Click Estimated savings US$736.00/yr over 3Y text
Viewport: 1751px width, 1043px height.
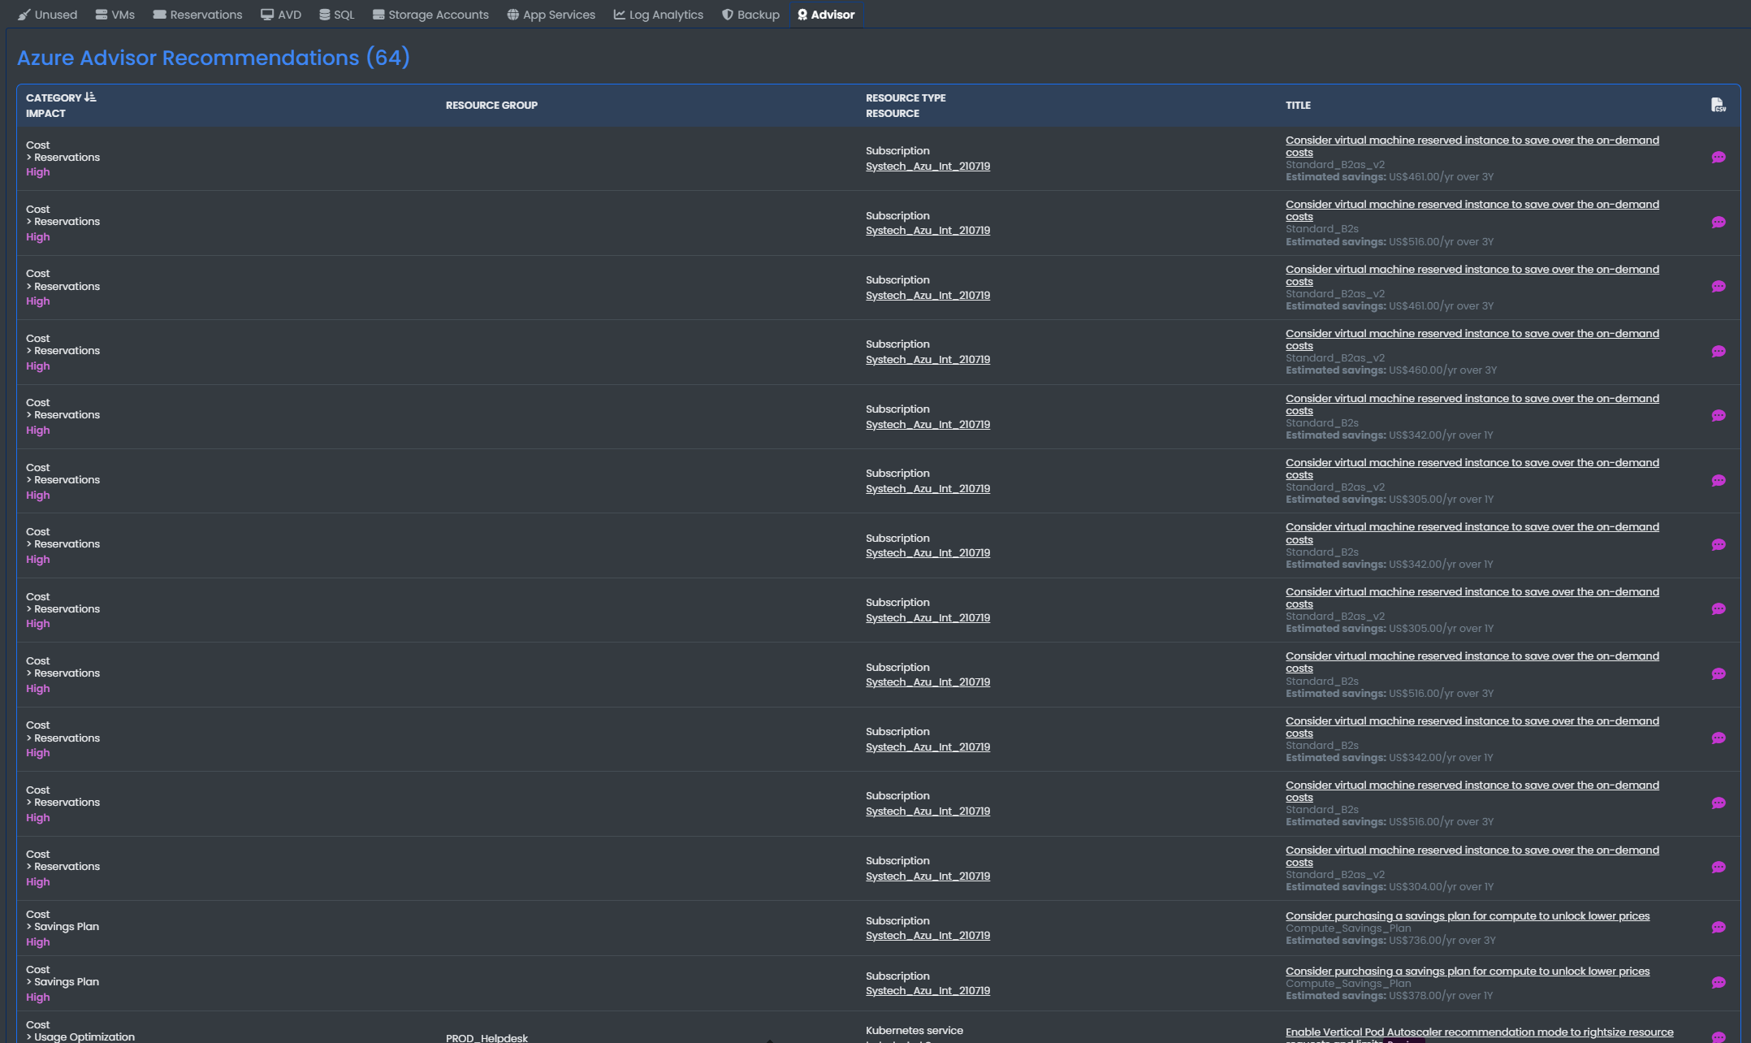pyautogui.click(x=1390, y=940)
